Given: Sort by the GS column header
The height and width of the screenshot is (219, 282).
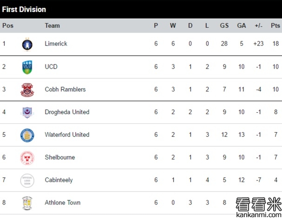Looking at the screenshot, I should (224, 26).
